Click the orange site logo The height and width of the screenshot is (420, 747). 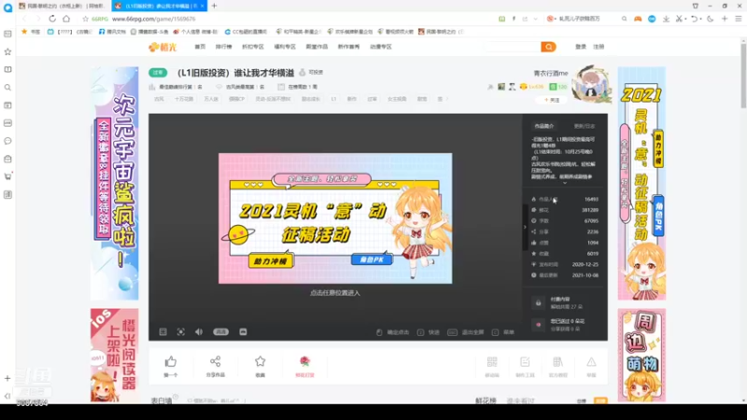162,47
